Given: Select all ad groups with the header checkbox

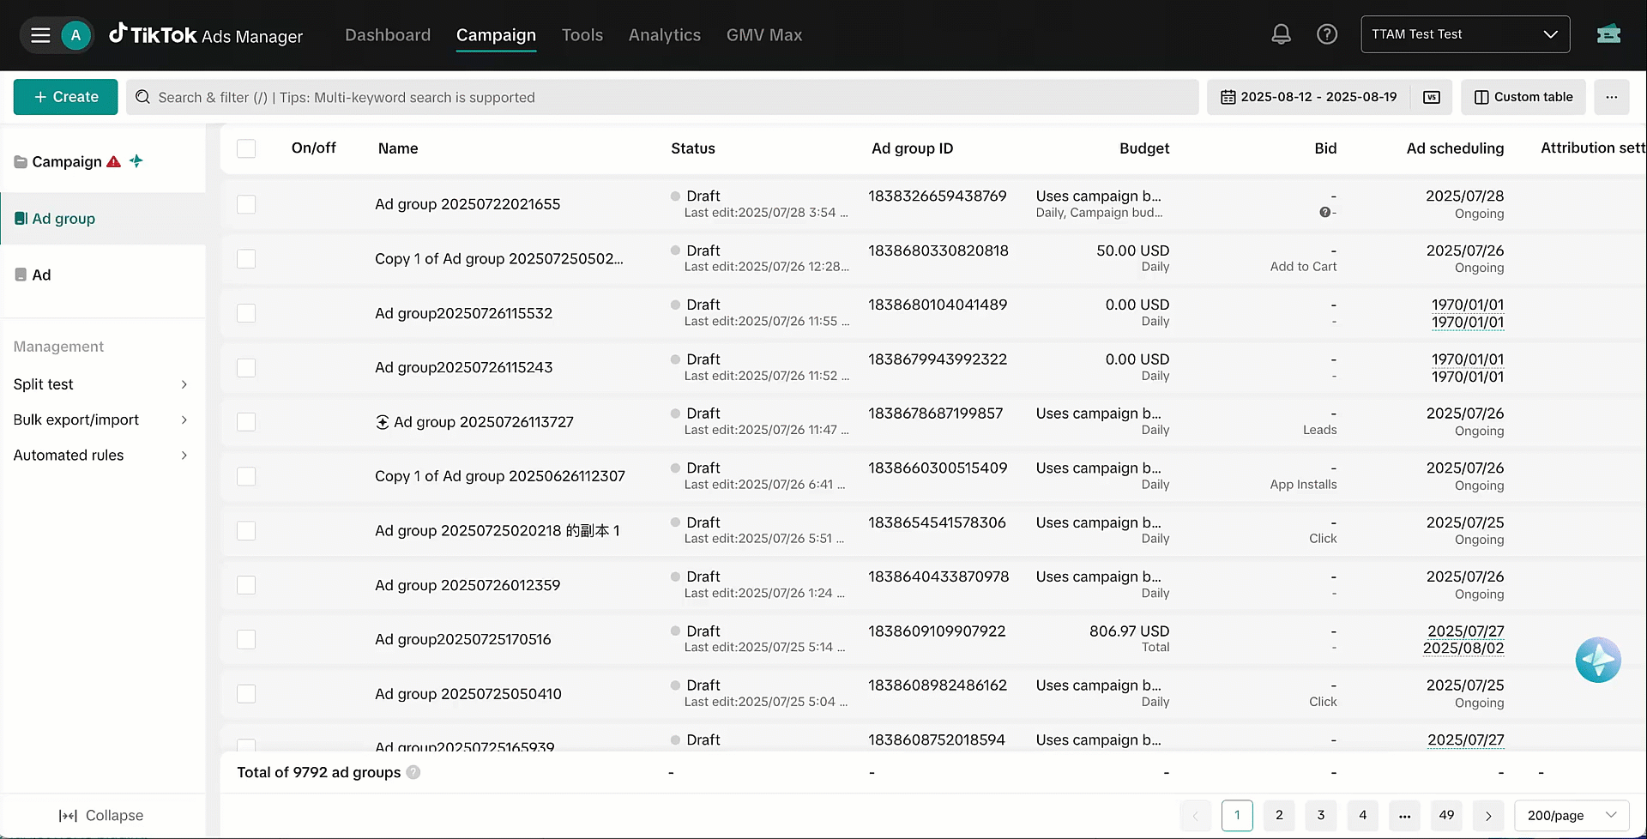Looking at the screenshot, I should pos(246,148).
